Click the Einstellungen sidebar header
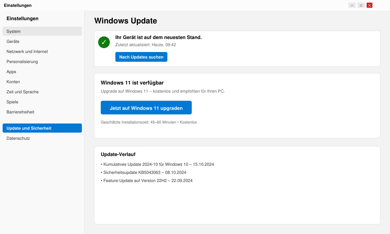This screenshot has width=390, height=234. point(22,19)
